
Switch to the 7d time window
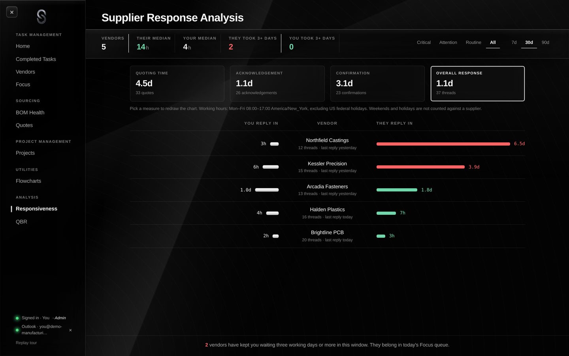[x=514, y=42]
